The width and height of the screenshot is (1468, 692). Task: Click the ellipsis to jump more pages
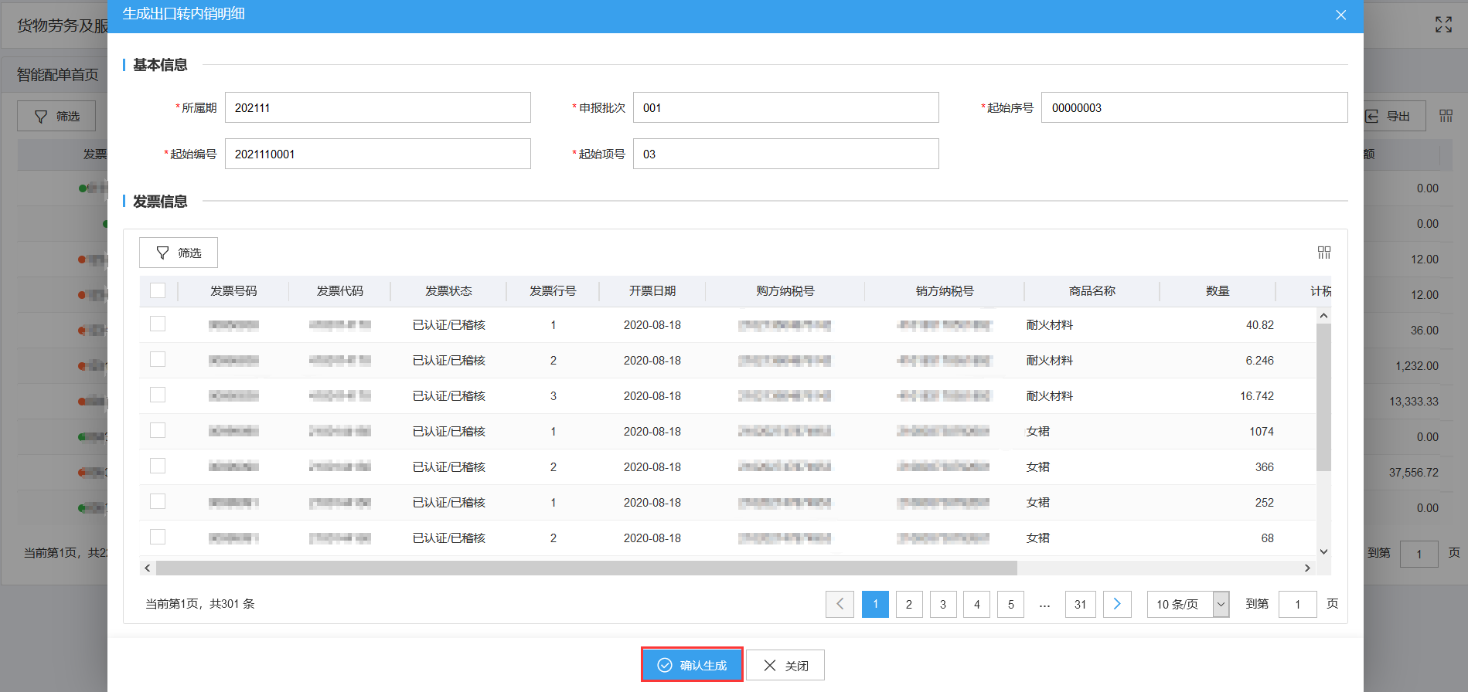[x=1044, y=604]
